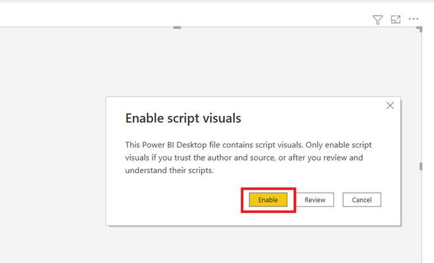
Task: Select the top-center resize handle of the visual
Action: pyautogui.click(x=177, y=28)
